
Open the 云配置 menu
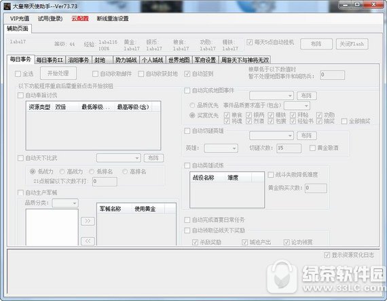click(80, 18)
